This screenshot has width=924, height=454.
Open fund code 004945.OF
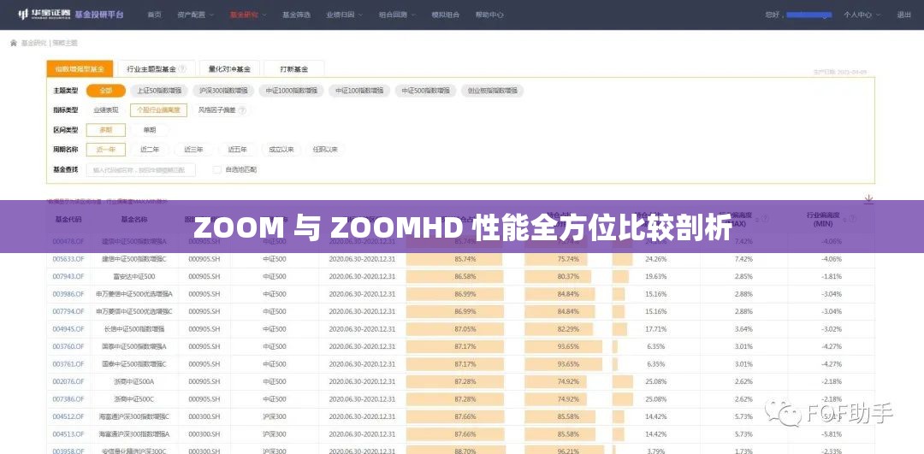tap(68, 328)
